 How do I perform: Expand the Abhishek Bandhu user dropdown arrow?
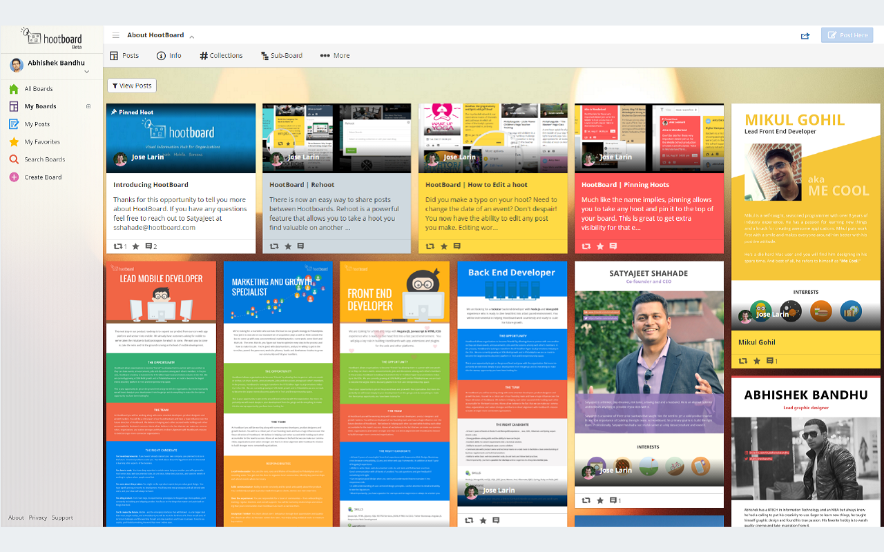86,72
